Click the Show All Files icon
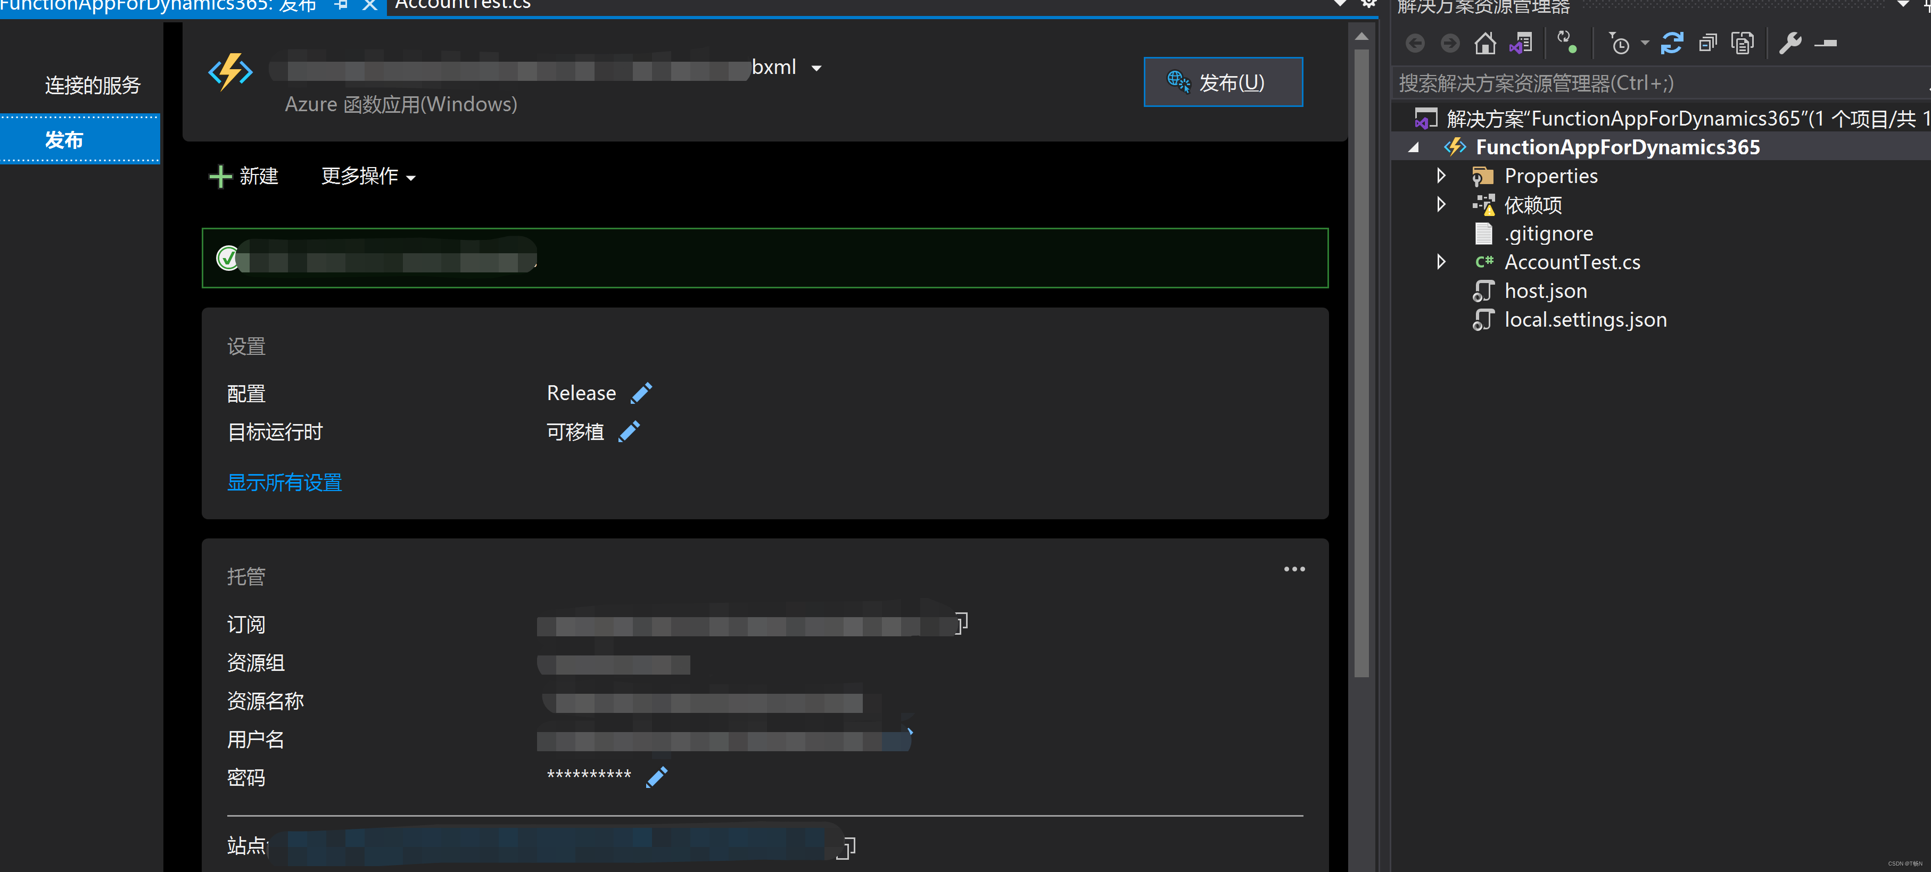The width and height of the screenshot is (1931, 872). pos(1742,43)
